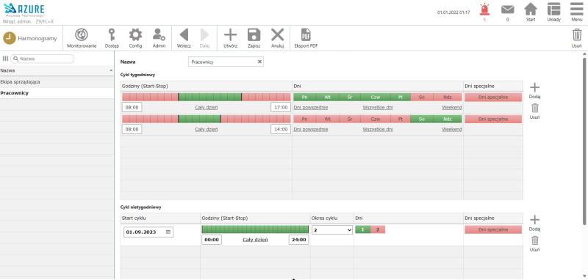Remove weekly cycle row with Usuń
The width and height of the screenshot is (588, 280).
pos(535,111)
